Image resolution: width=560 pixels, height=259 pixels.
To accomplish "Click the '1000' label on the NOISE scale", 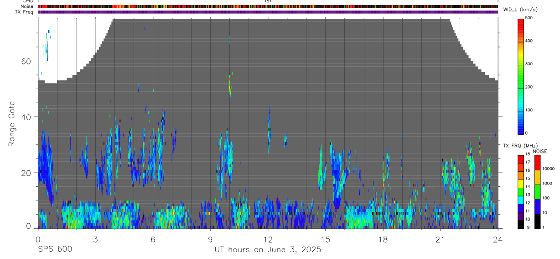I will pos(548,183).
